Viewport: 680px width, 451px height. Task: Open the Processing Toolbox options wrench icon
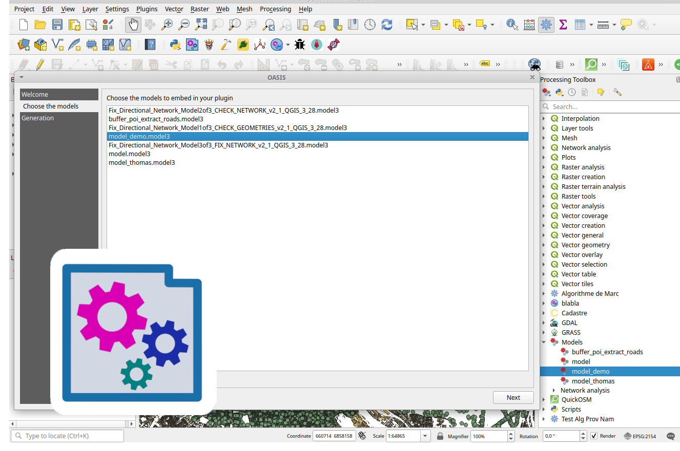click(617, 92)
